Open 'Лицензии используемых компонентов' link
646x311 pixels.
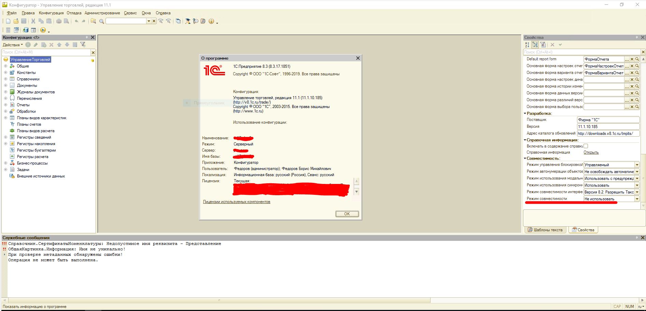(x=237, y=202)
